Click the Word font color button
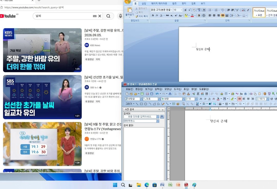Screen dimensions: 277x189 (x=192, y=16)
